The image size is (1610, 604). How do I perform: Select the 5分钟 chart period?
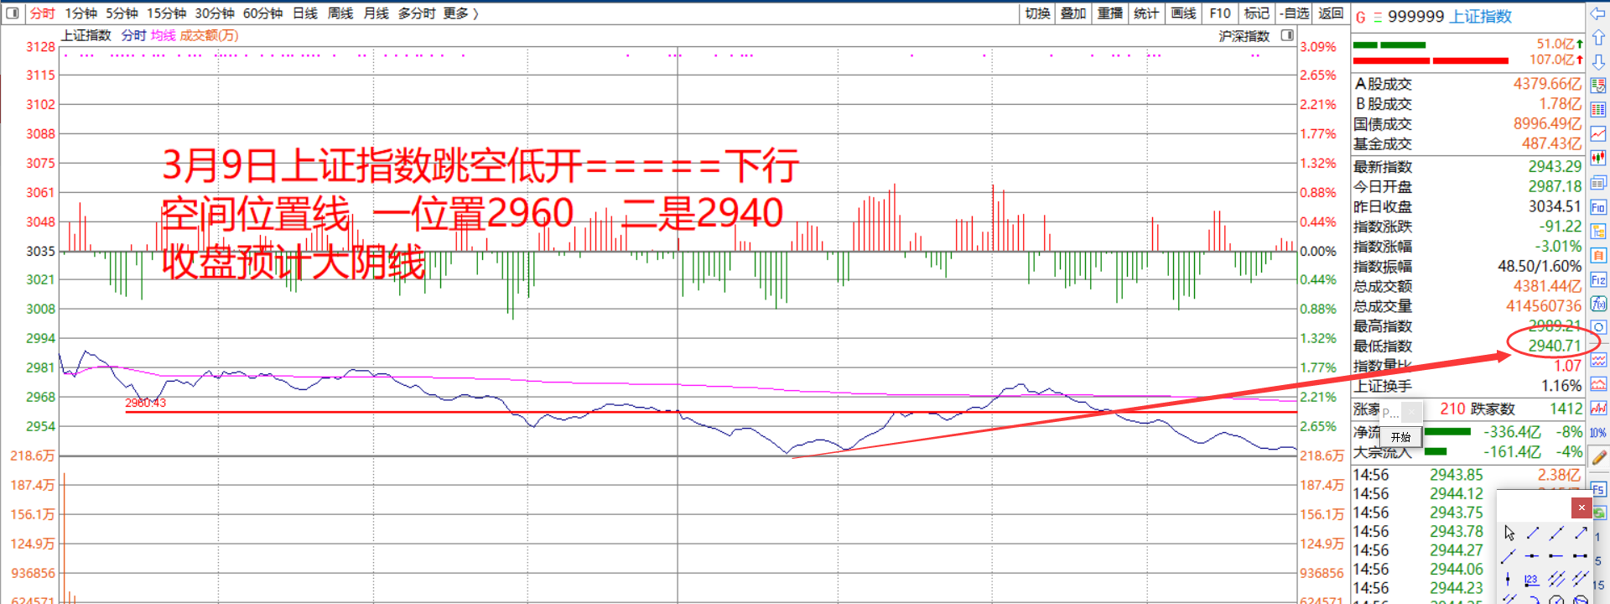[122, 13]
